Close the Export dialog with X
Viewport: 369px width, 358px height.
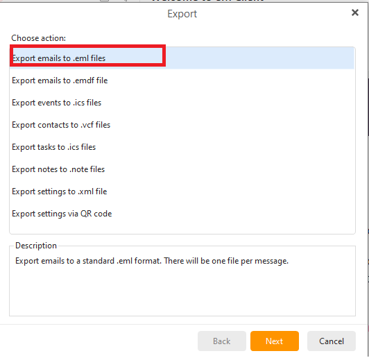pyautogui.click(x=355, y=12)
